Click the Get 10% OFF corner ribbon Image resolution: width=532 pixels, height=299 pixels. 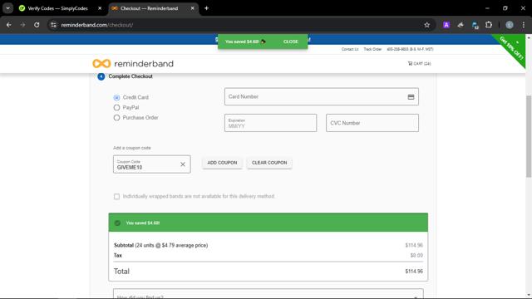[513, 47]
